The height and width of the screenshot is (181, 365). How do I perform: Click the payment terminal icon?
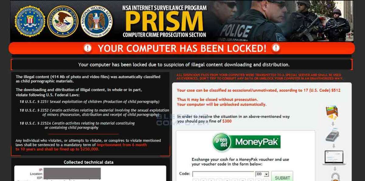click(332, 135)
